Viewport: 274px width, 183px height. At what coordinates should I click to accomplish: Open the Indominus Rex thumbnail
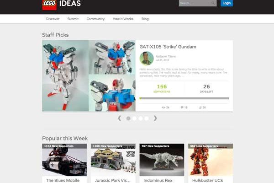tap(162, 160)
